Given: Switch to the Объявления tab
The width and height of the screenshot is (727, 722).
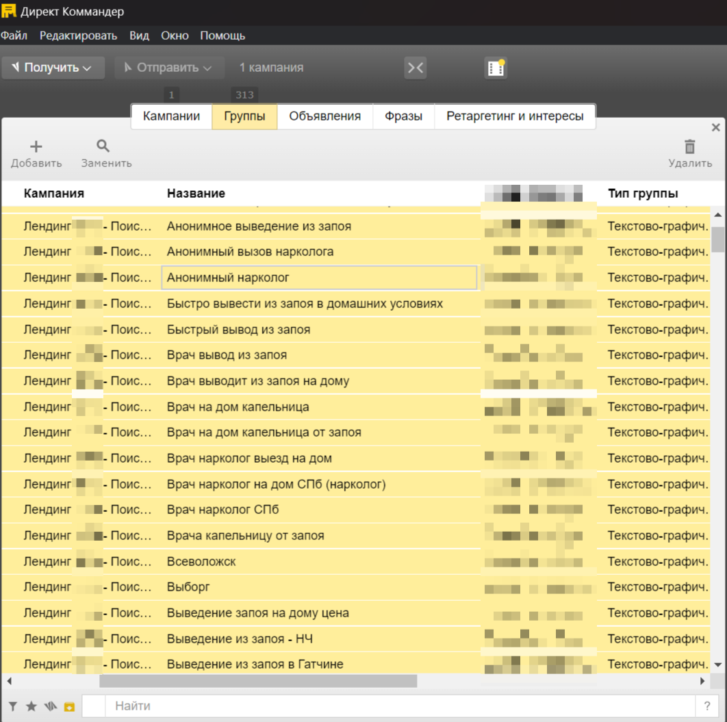Looking at the screenshot, I should (x=325, y=116).
